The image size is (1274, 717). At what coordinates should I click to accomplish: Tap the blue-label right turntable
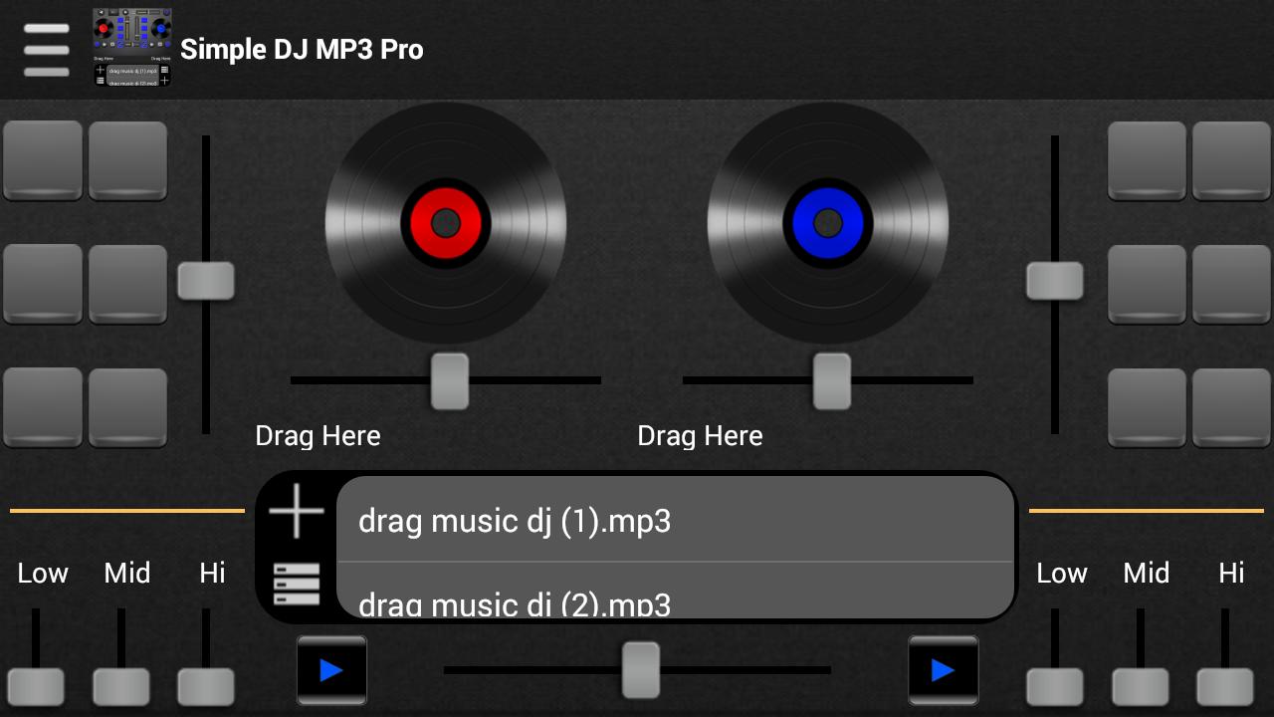tap(828, 223)
